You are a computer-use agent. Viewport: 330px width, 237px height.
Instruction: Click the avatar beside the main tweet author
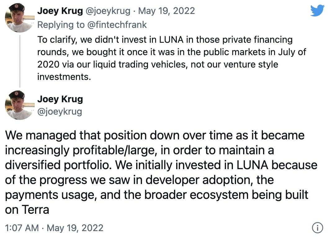(20, 105)
